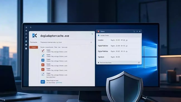Click the lower of the two orange list icons
This screenshot has height=102, width=181.
[43, 69]
